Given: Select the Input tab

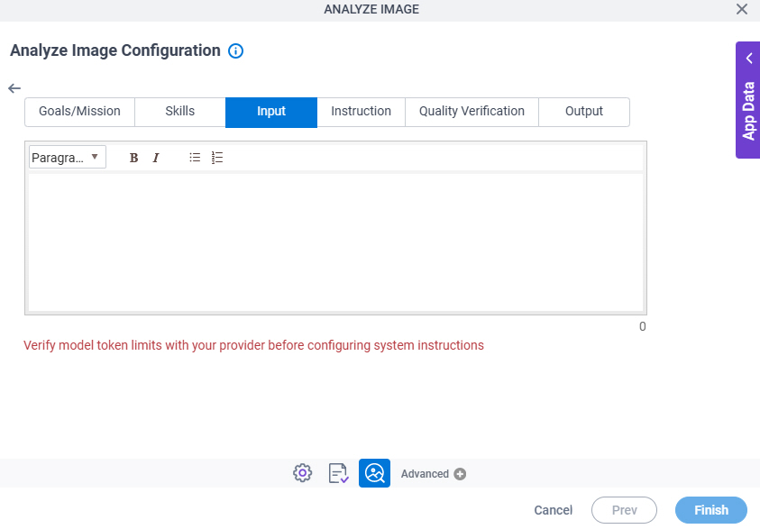Looking at the screenshot, I should (271, 112).
